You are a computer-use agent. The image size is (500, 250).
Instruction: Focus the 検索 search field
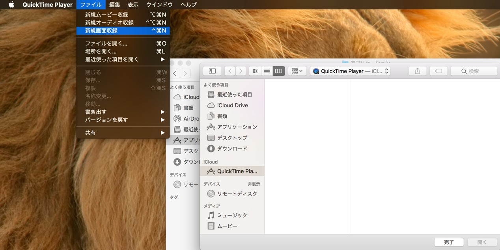(x=474, y=71)
